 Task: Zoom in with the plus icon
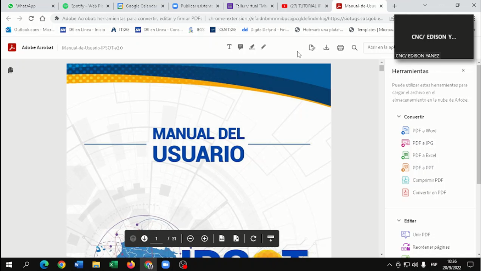[x=204, y=239]
